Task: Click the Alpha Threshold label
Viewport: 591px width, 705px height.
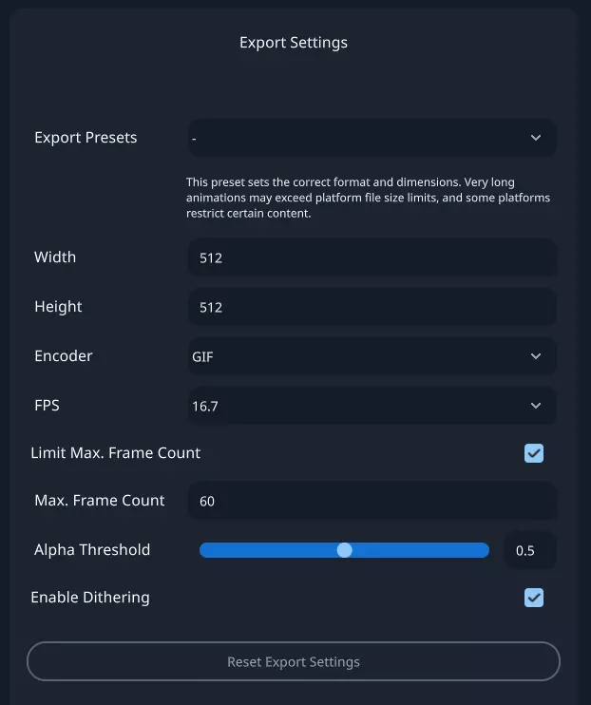Action: tap(92, 550)
